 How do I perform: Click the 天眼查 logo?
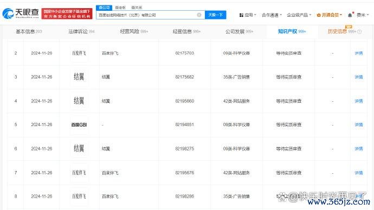pyautogui.click(x=21, y=14)
